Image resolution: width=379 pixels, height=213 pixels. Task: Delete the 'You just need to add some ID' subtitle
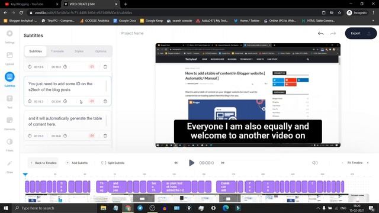(x=105, y=101)
